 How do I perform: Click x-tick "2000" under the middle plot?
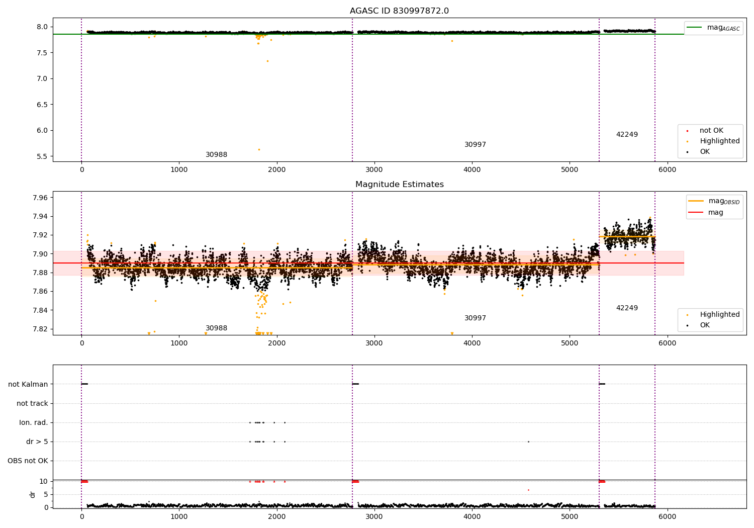(x=276, y=343)
